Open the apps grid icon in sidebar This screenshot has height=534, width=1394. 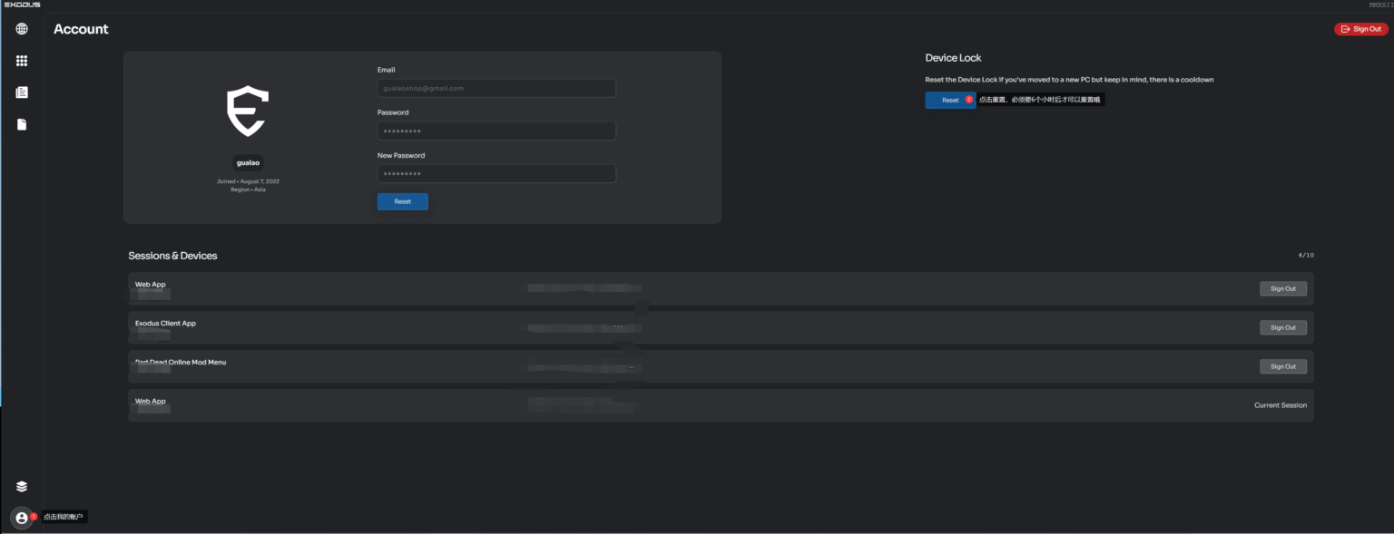coord(22,61)
